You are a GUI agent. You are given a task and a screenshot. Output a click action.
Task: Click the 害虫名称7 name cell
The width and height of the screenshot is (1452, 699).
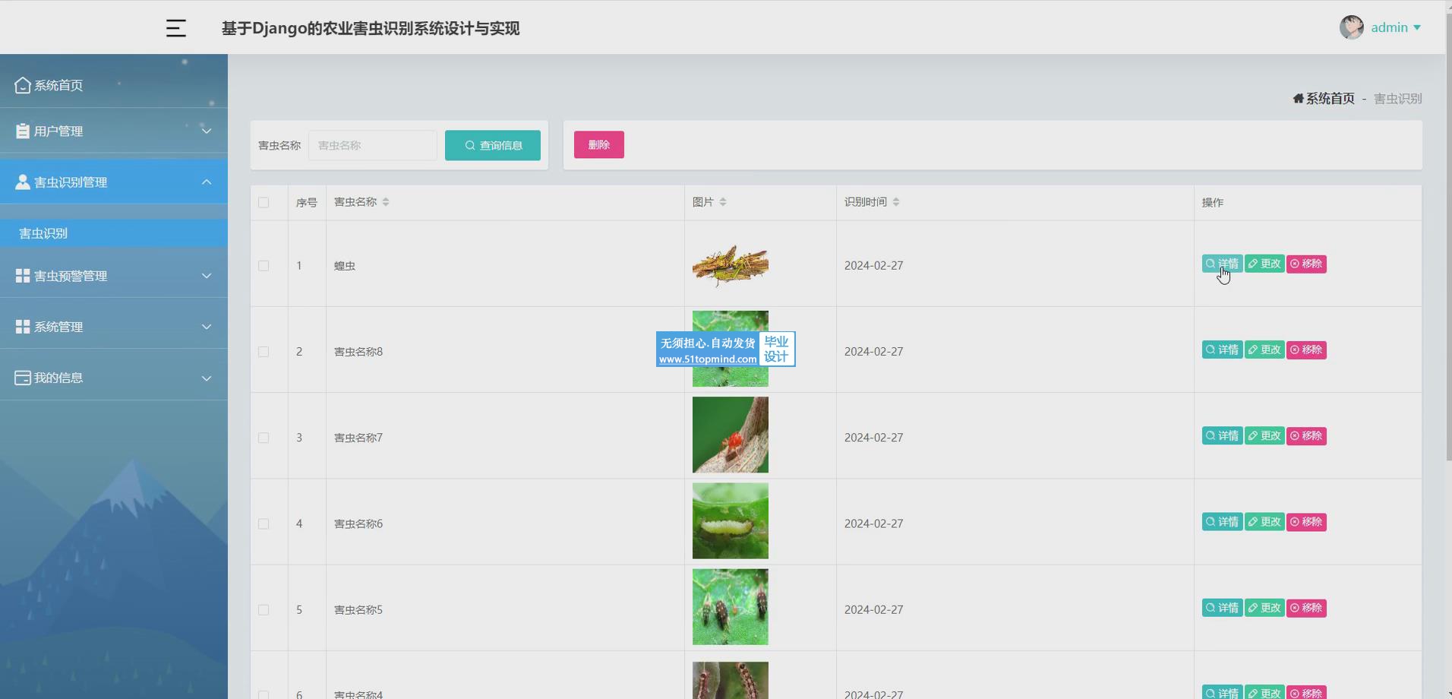click(505, 437)
